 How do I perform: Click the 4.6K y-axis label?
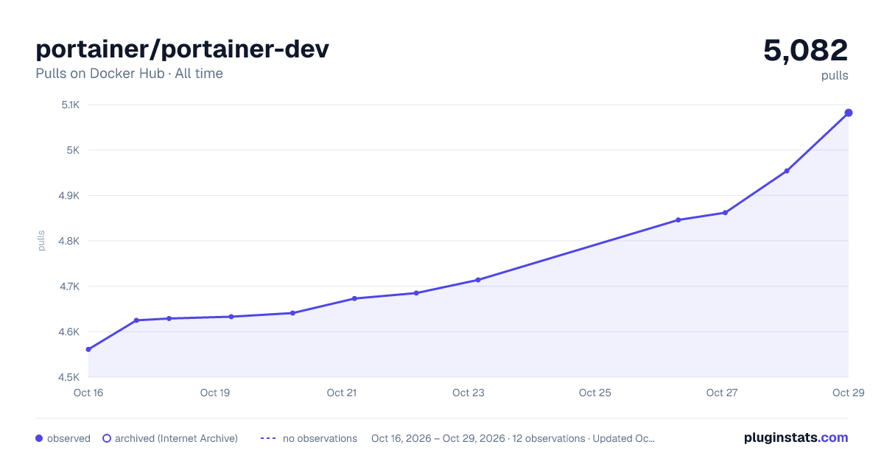69,332
